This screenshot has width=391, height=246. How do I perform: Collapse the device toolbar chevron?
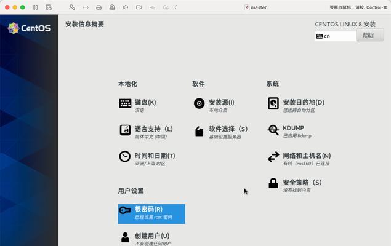[x=175, y=7]
